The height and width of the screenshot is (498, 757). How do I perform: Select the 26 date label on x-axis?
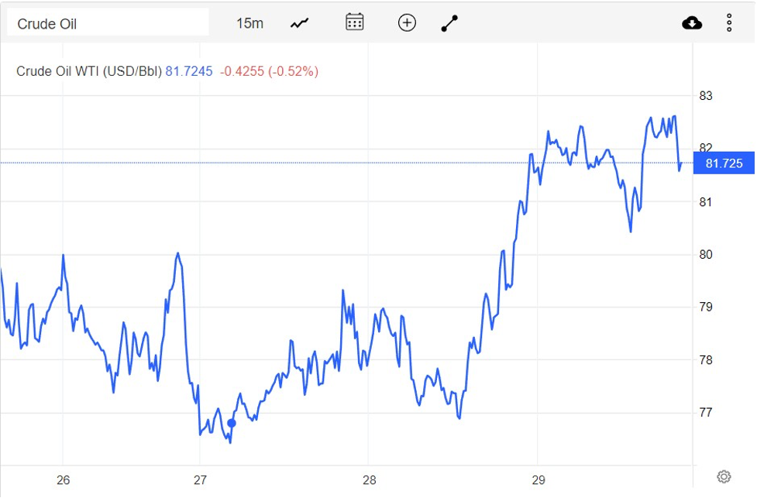click(64, 479)
